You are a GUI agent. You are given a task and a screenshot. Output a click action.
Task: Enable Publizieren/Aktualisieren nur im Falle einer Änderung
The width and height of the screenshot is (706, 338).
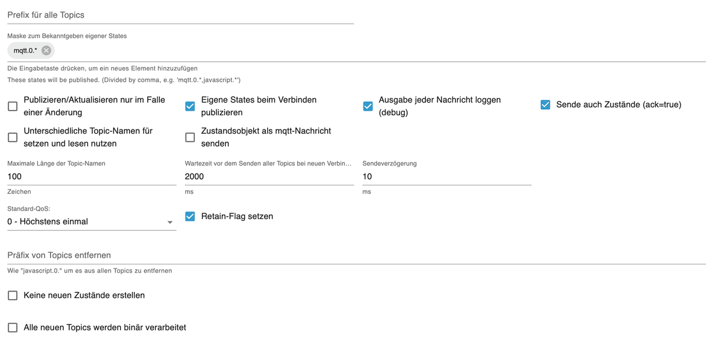12,106
